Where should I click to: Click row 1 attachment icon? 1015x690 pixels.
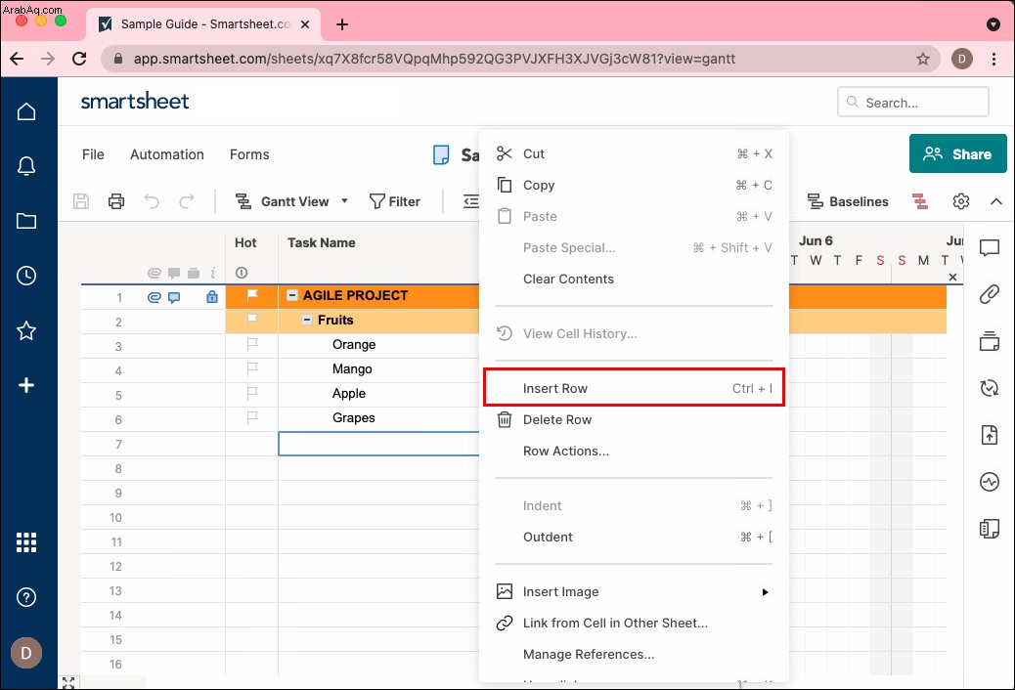pyautogui.click(x=154, y=297)
